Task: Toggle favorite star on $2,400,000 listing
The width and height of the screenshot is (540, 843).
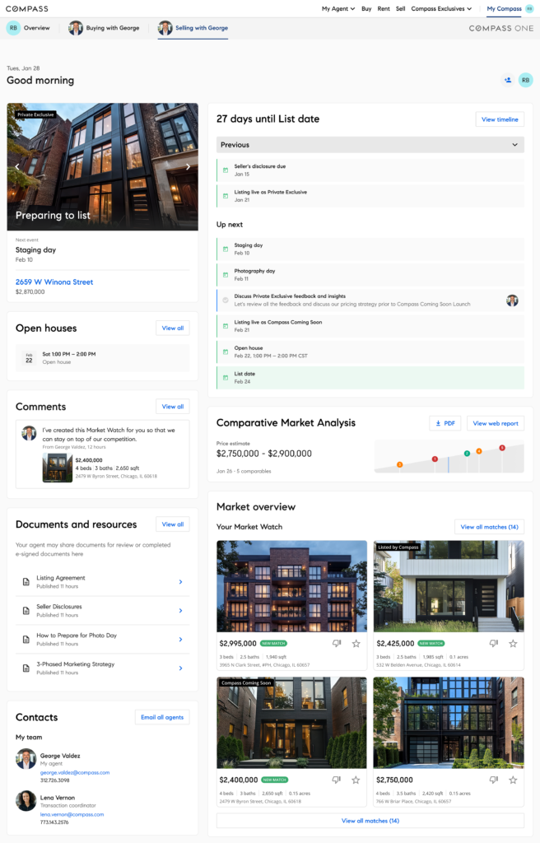Action: click(x=356, y=780)
